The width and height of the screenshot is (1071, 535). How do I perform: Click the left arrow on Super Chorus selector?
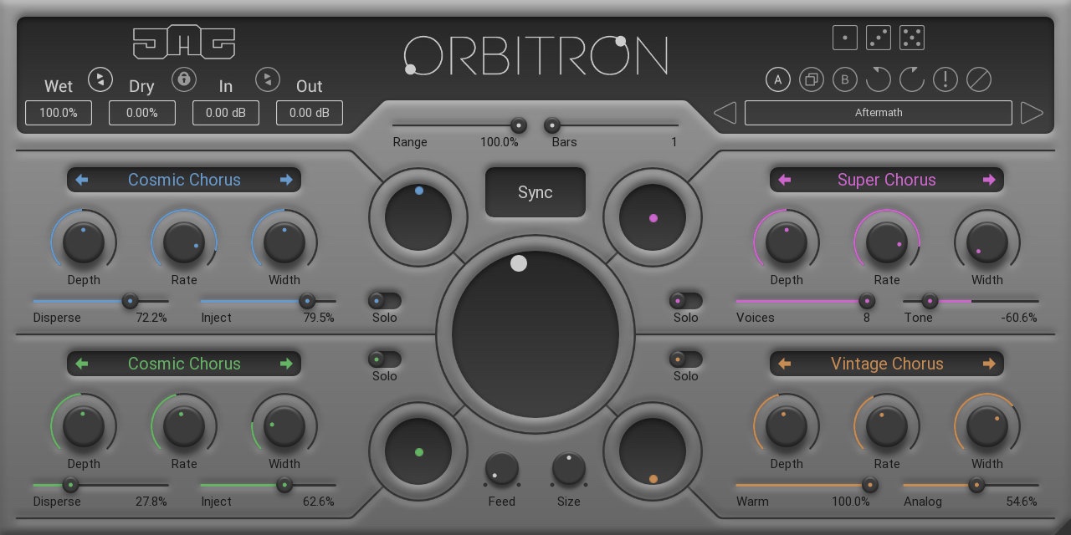(x=785, y=180)
